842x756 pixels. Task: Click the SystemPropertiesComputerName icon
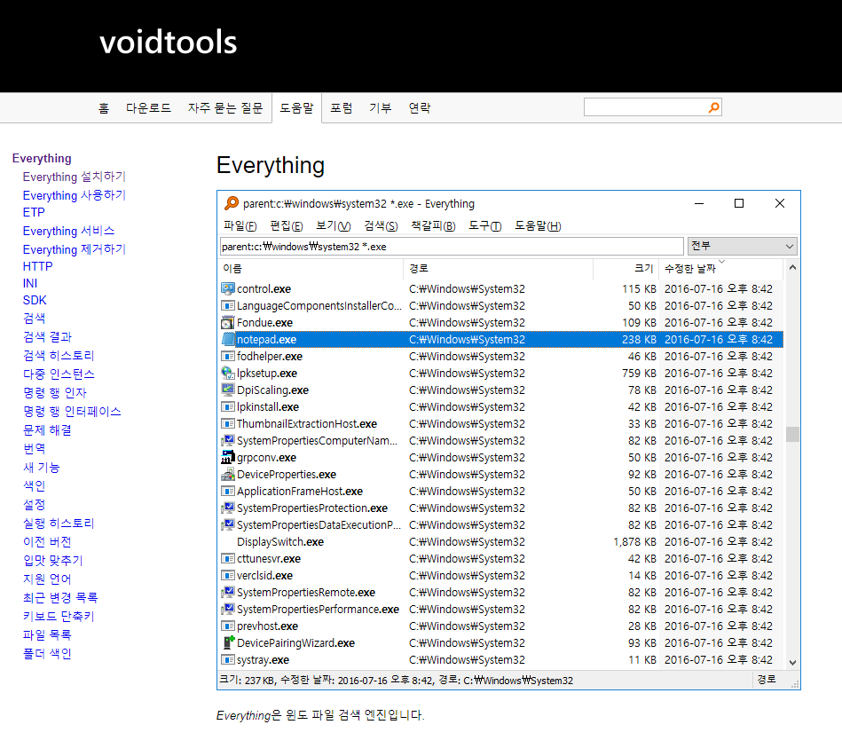point(228,441)
